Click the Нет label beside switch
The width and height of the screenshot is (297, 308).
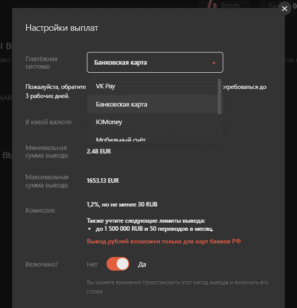click(92, 265)
